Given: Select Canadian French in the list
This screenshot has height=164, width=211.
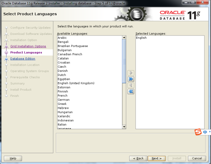Looking at the screenshot, I should [90, 54].
